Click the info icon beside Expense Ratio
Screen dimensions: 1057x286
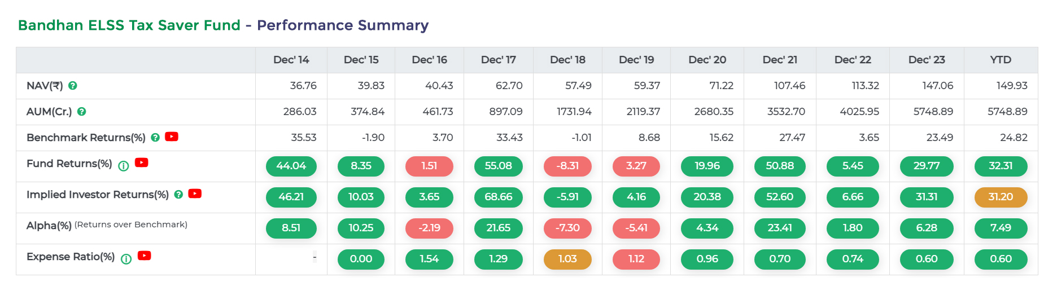click(126, 259)
